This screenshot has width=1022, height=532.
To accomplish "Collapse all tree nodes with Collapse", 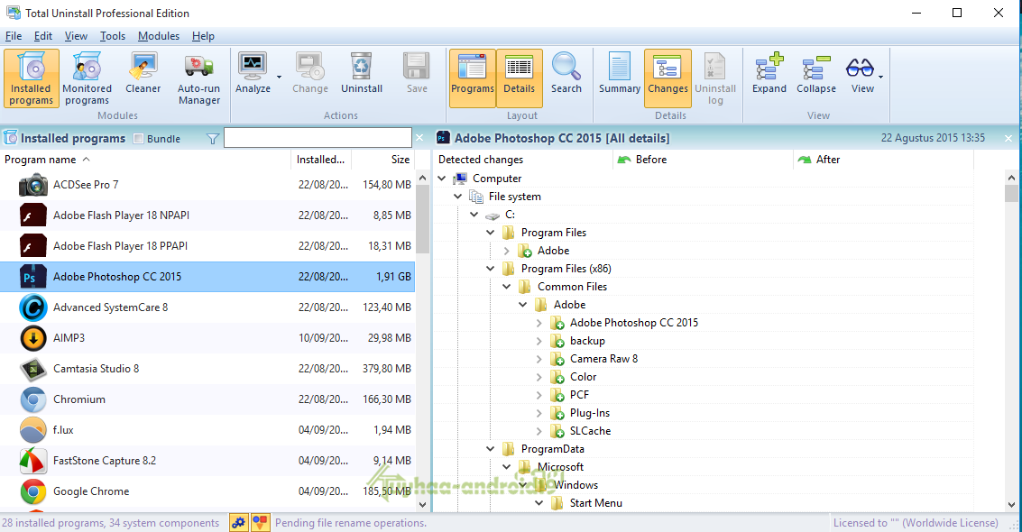I will click(x=816, y=73).
